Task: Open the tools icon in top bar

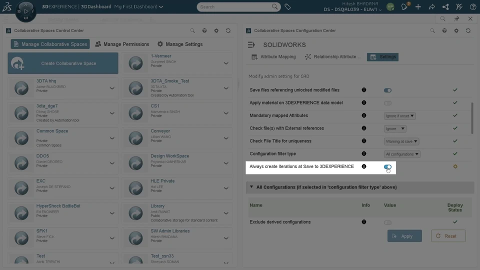Action: 459,6
